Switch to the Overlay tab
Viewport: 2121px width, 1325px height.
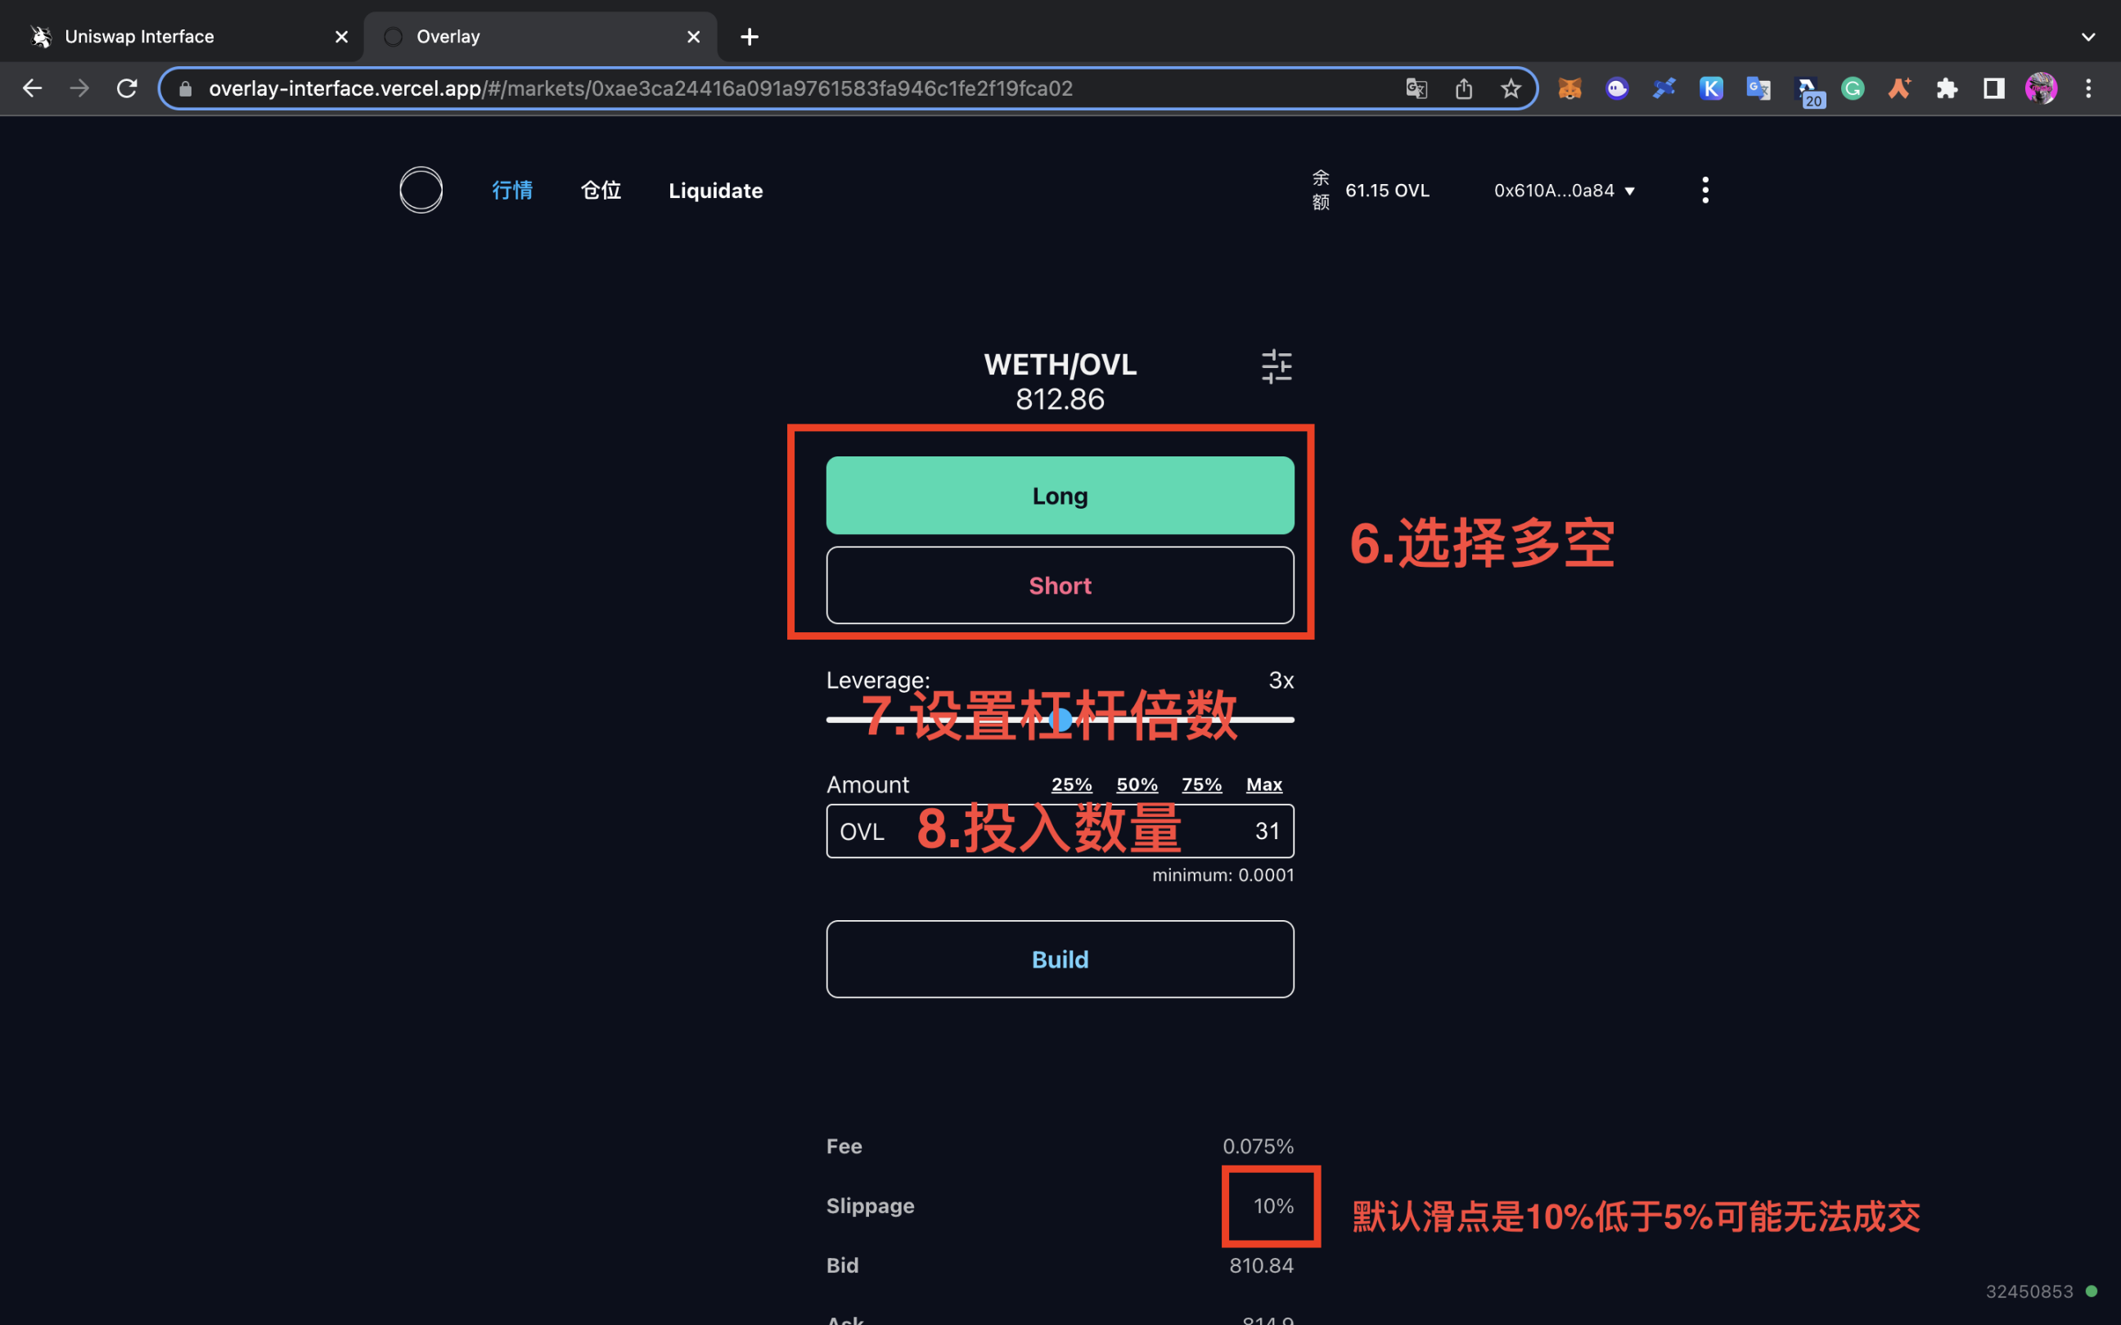(x=540, y=37)
